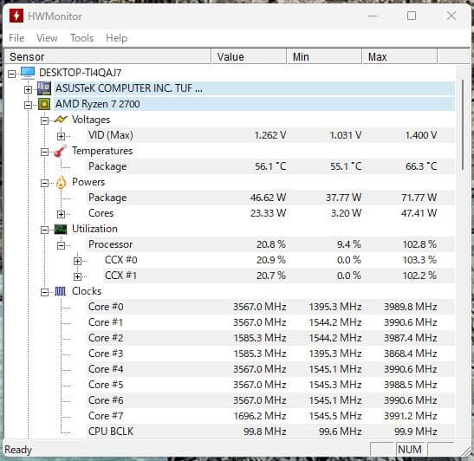Screen dimensions: 474x461
Task: Click the Powers flame icon
Action: point(61,182)
